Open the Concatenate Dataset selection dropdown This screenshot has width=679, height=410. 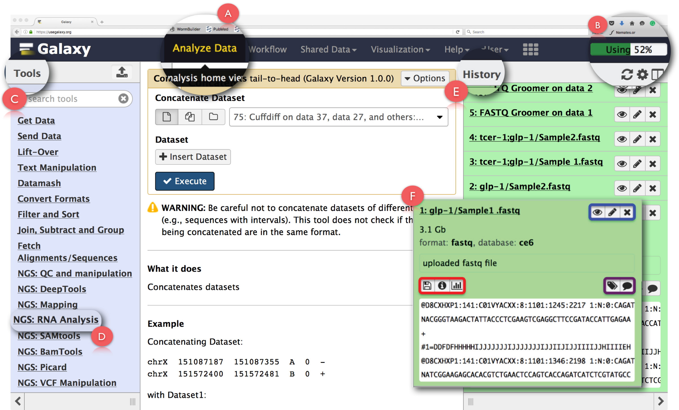point(338,117)
